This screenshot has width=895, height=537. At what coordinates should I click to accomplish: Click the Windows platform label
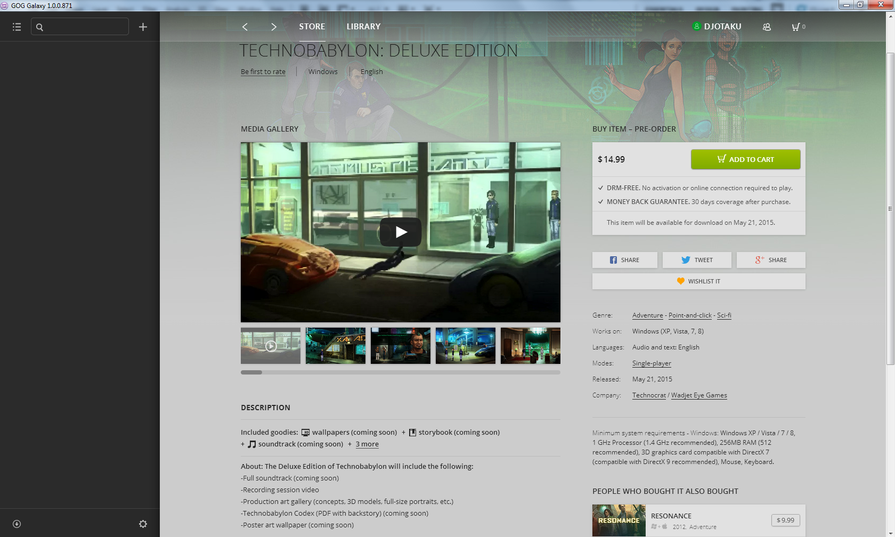(323, 71)
